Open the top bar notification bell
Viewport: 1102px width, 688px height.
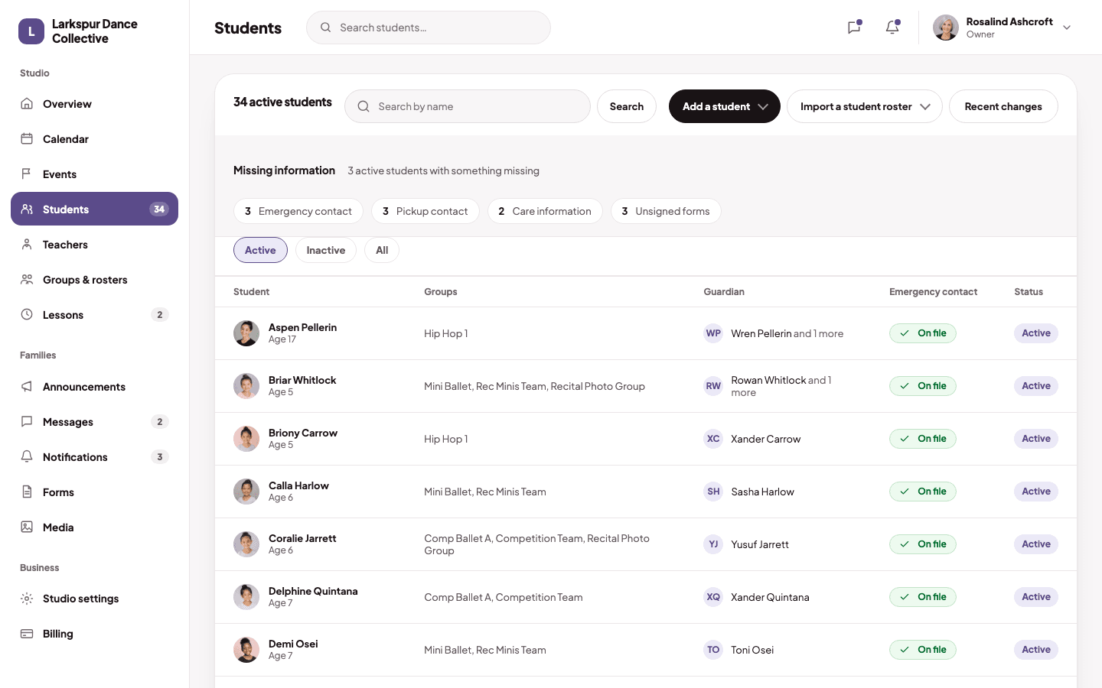click(892, 28)
